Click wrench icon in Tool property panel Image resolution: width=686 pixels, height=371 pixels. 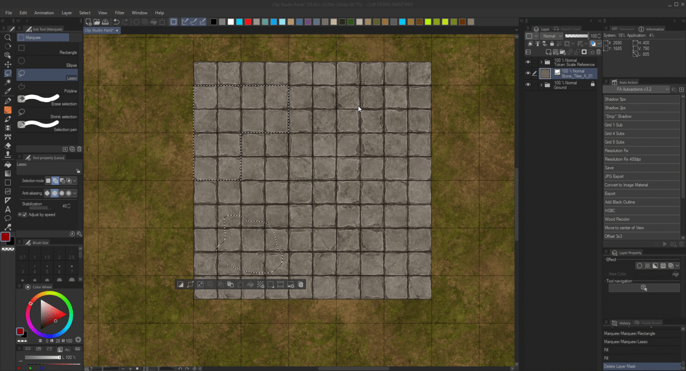[79, 234]
